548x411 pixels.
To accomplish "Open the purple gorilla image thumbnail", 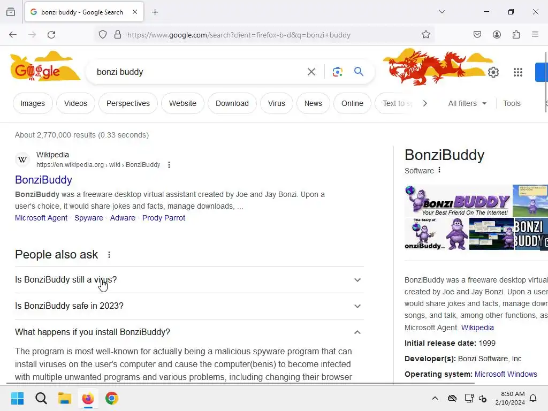I will coord(458,234).
